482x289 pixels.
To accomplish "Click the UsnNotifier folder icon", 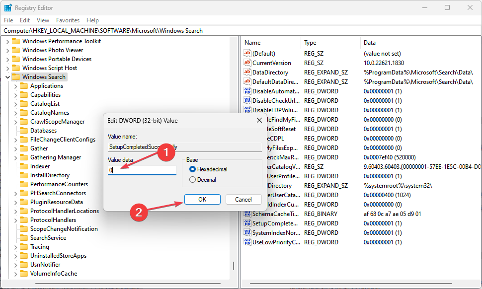I will coord(24,265).
